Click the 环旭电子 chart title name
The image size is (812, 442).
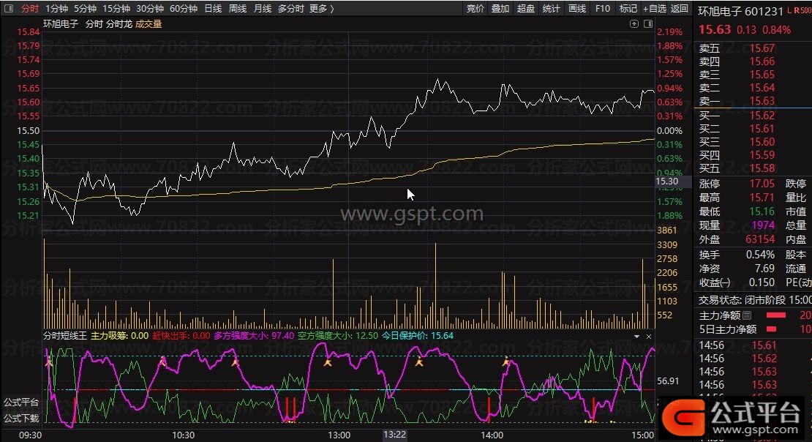61,24
